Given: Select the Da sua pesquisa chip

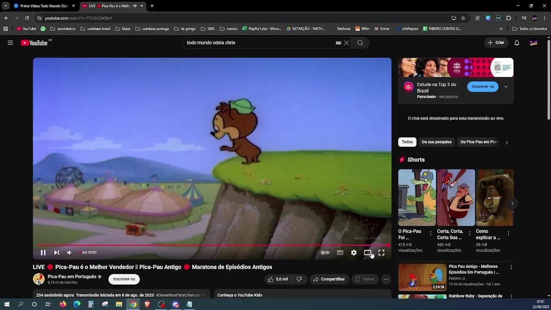Looking at the screenshot, I should pyautogui.click(x=436, y=142).
